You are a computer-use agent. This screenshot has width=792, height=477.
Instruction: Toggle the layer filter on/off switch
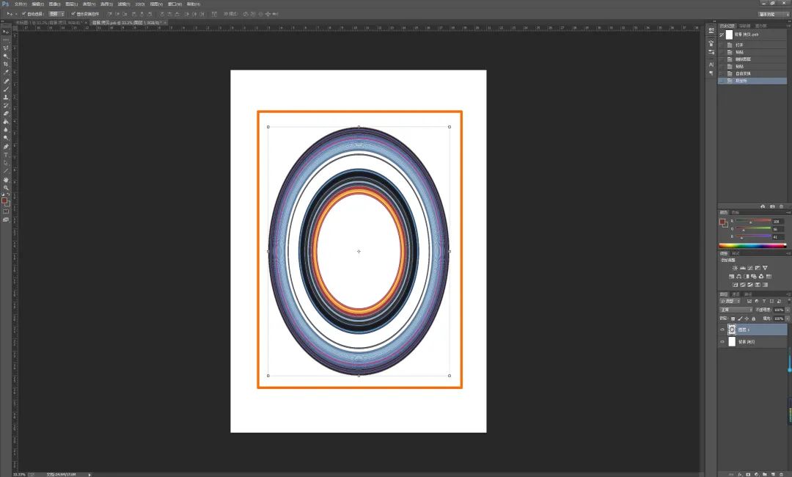pos(788,301)
